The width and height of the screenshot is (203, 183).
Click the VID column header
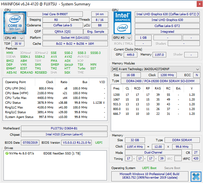(x=98, y=82)
